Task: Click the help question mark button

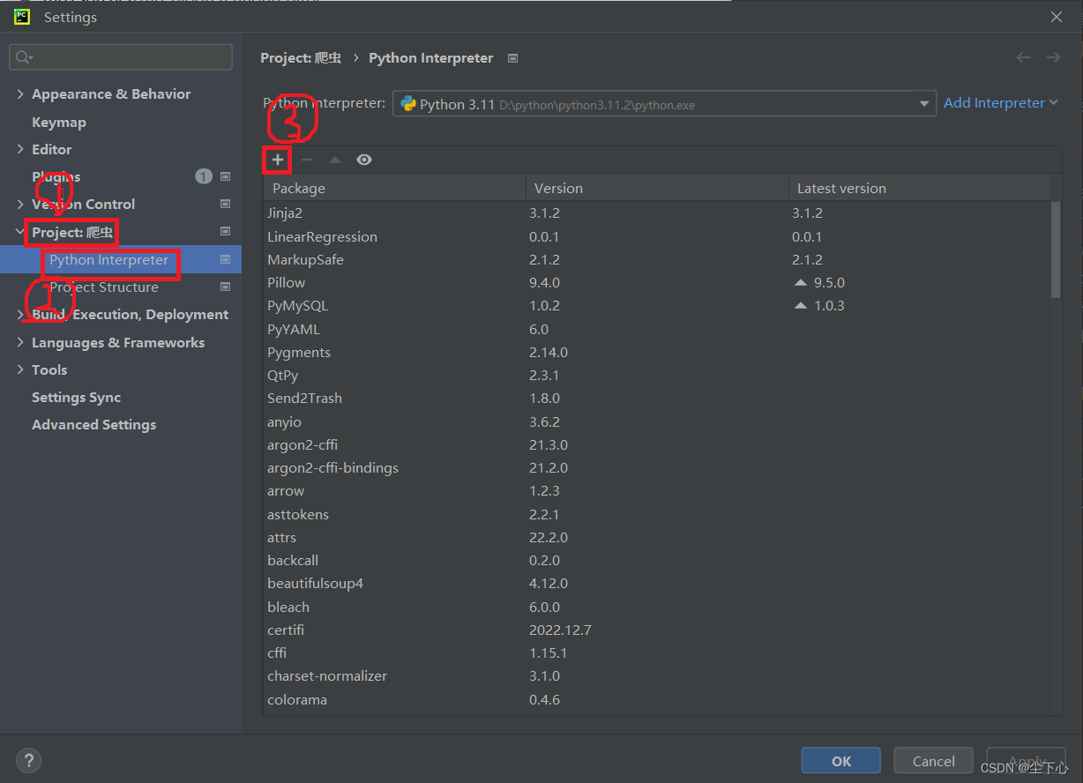Action: pos(28,760)
